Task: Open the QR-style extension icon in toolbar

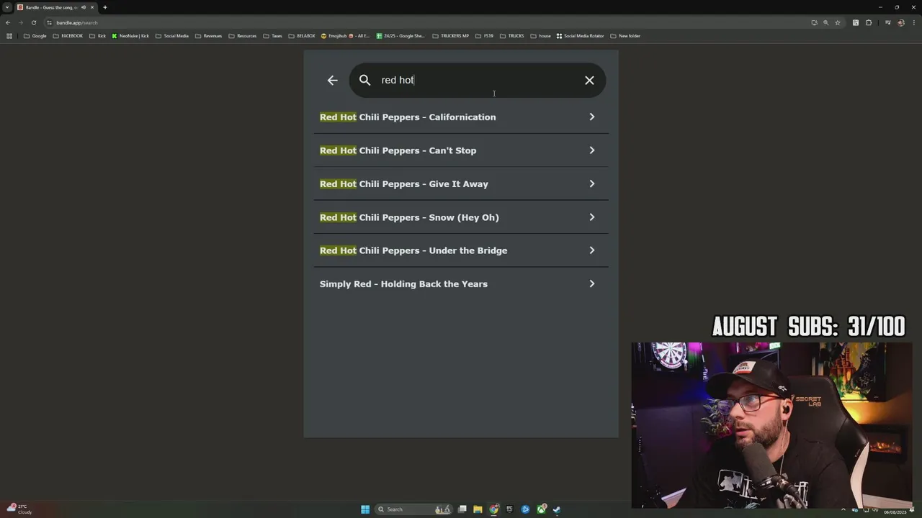Action: 856,22
